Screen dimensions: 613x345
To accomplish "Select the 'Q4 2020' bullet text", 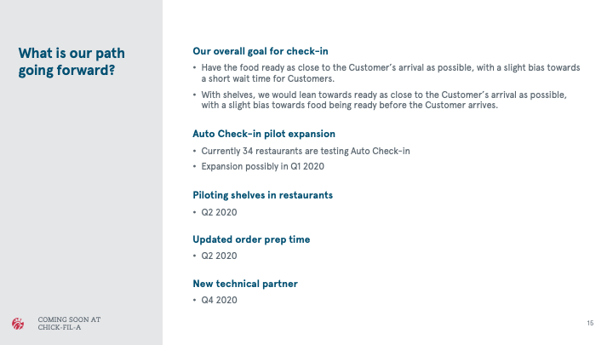I will (219, 300).
